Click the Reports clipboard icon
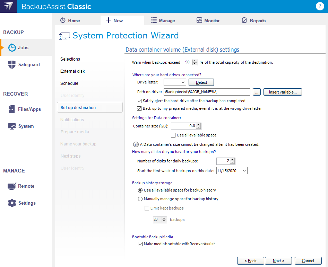 point(244,20)
